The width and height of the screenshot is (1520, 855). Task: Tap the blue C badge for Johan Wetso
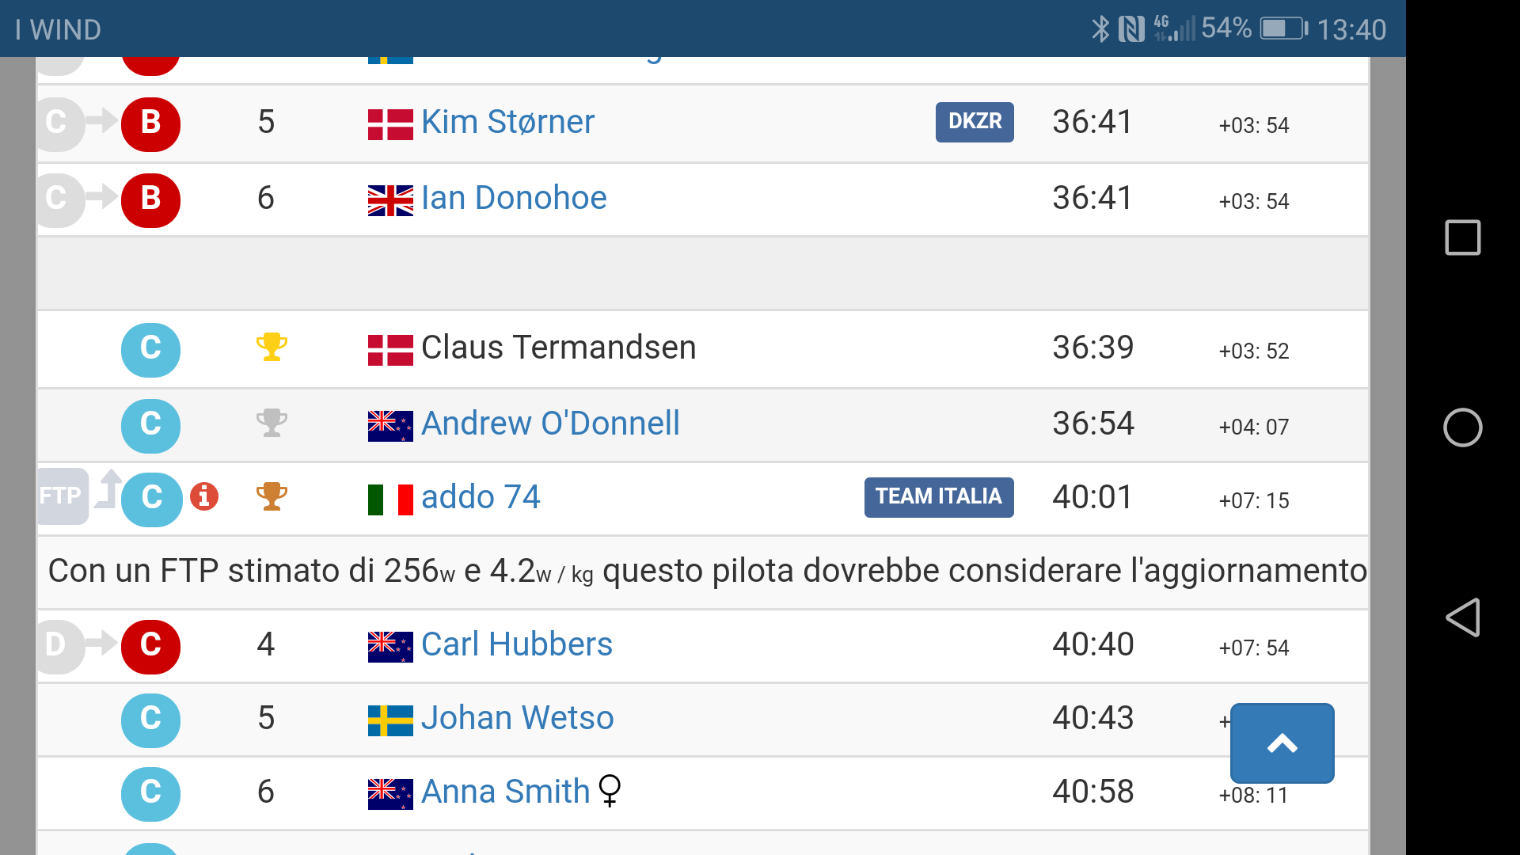coord(150,720)
